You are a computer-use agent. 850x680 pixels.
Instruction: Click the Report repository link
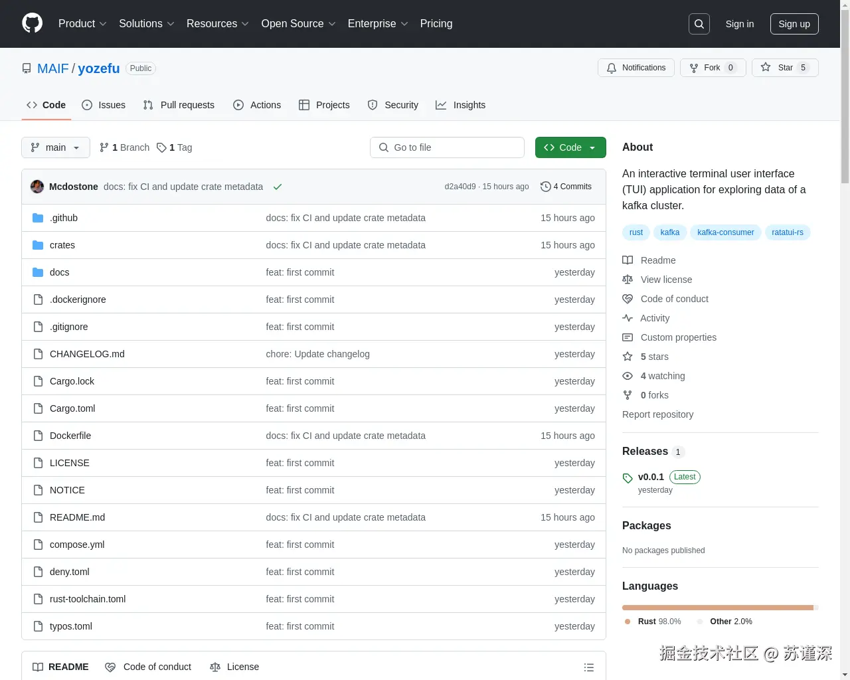pyautogui.click(x=657, y=414)
